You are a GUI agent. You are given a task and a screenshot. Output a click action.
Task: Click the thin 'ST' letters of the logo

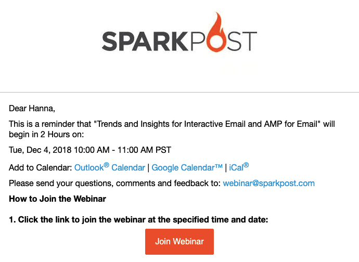click(x=242, y=42)
